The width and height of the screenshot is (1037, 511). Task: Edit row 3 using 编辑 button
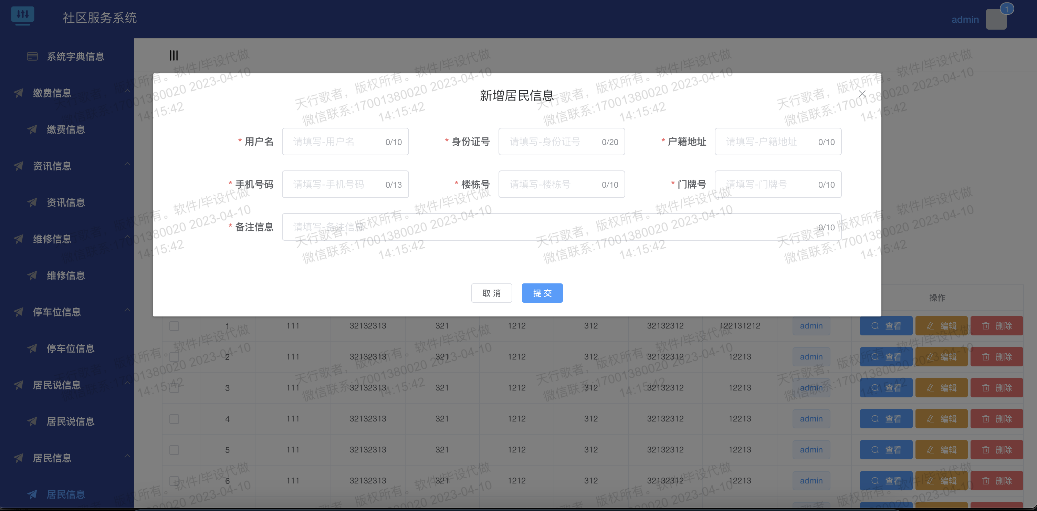coord(941,388)
